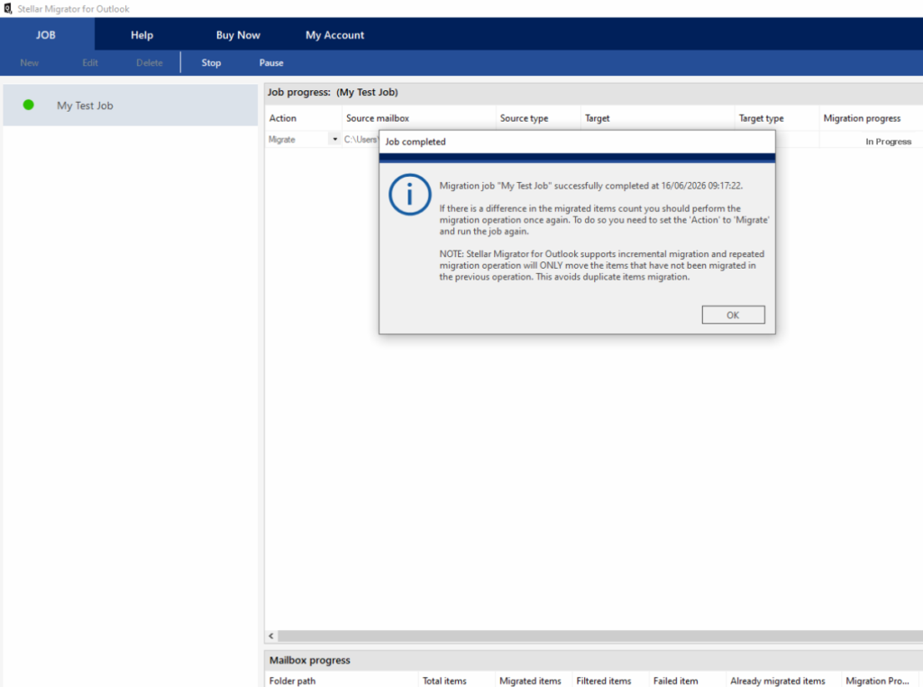
Task: Open the JOB tab
Action: tap(46, 35)
